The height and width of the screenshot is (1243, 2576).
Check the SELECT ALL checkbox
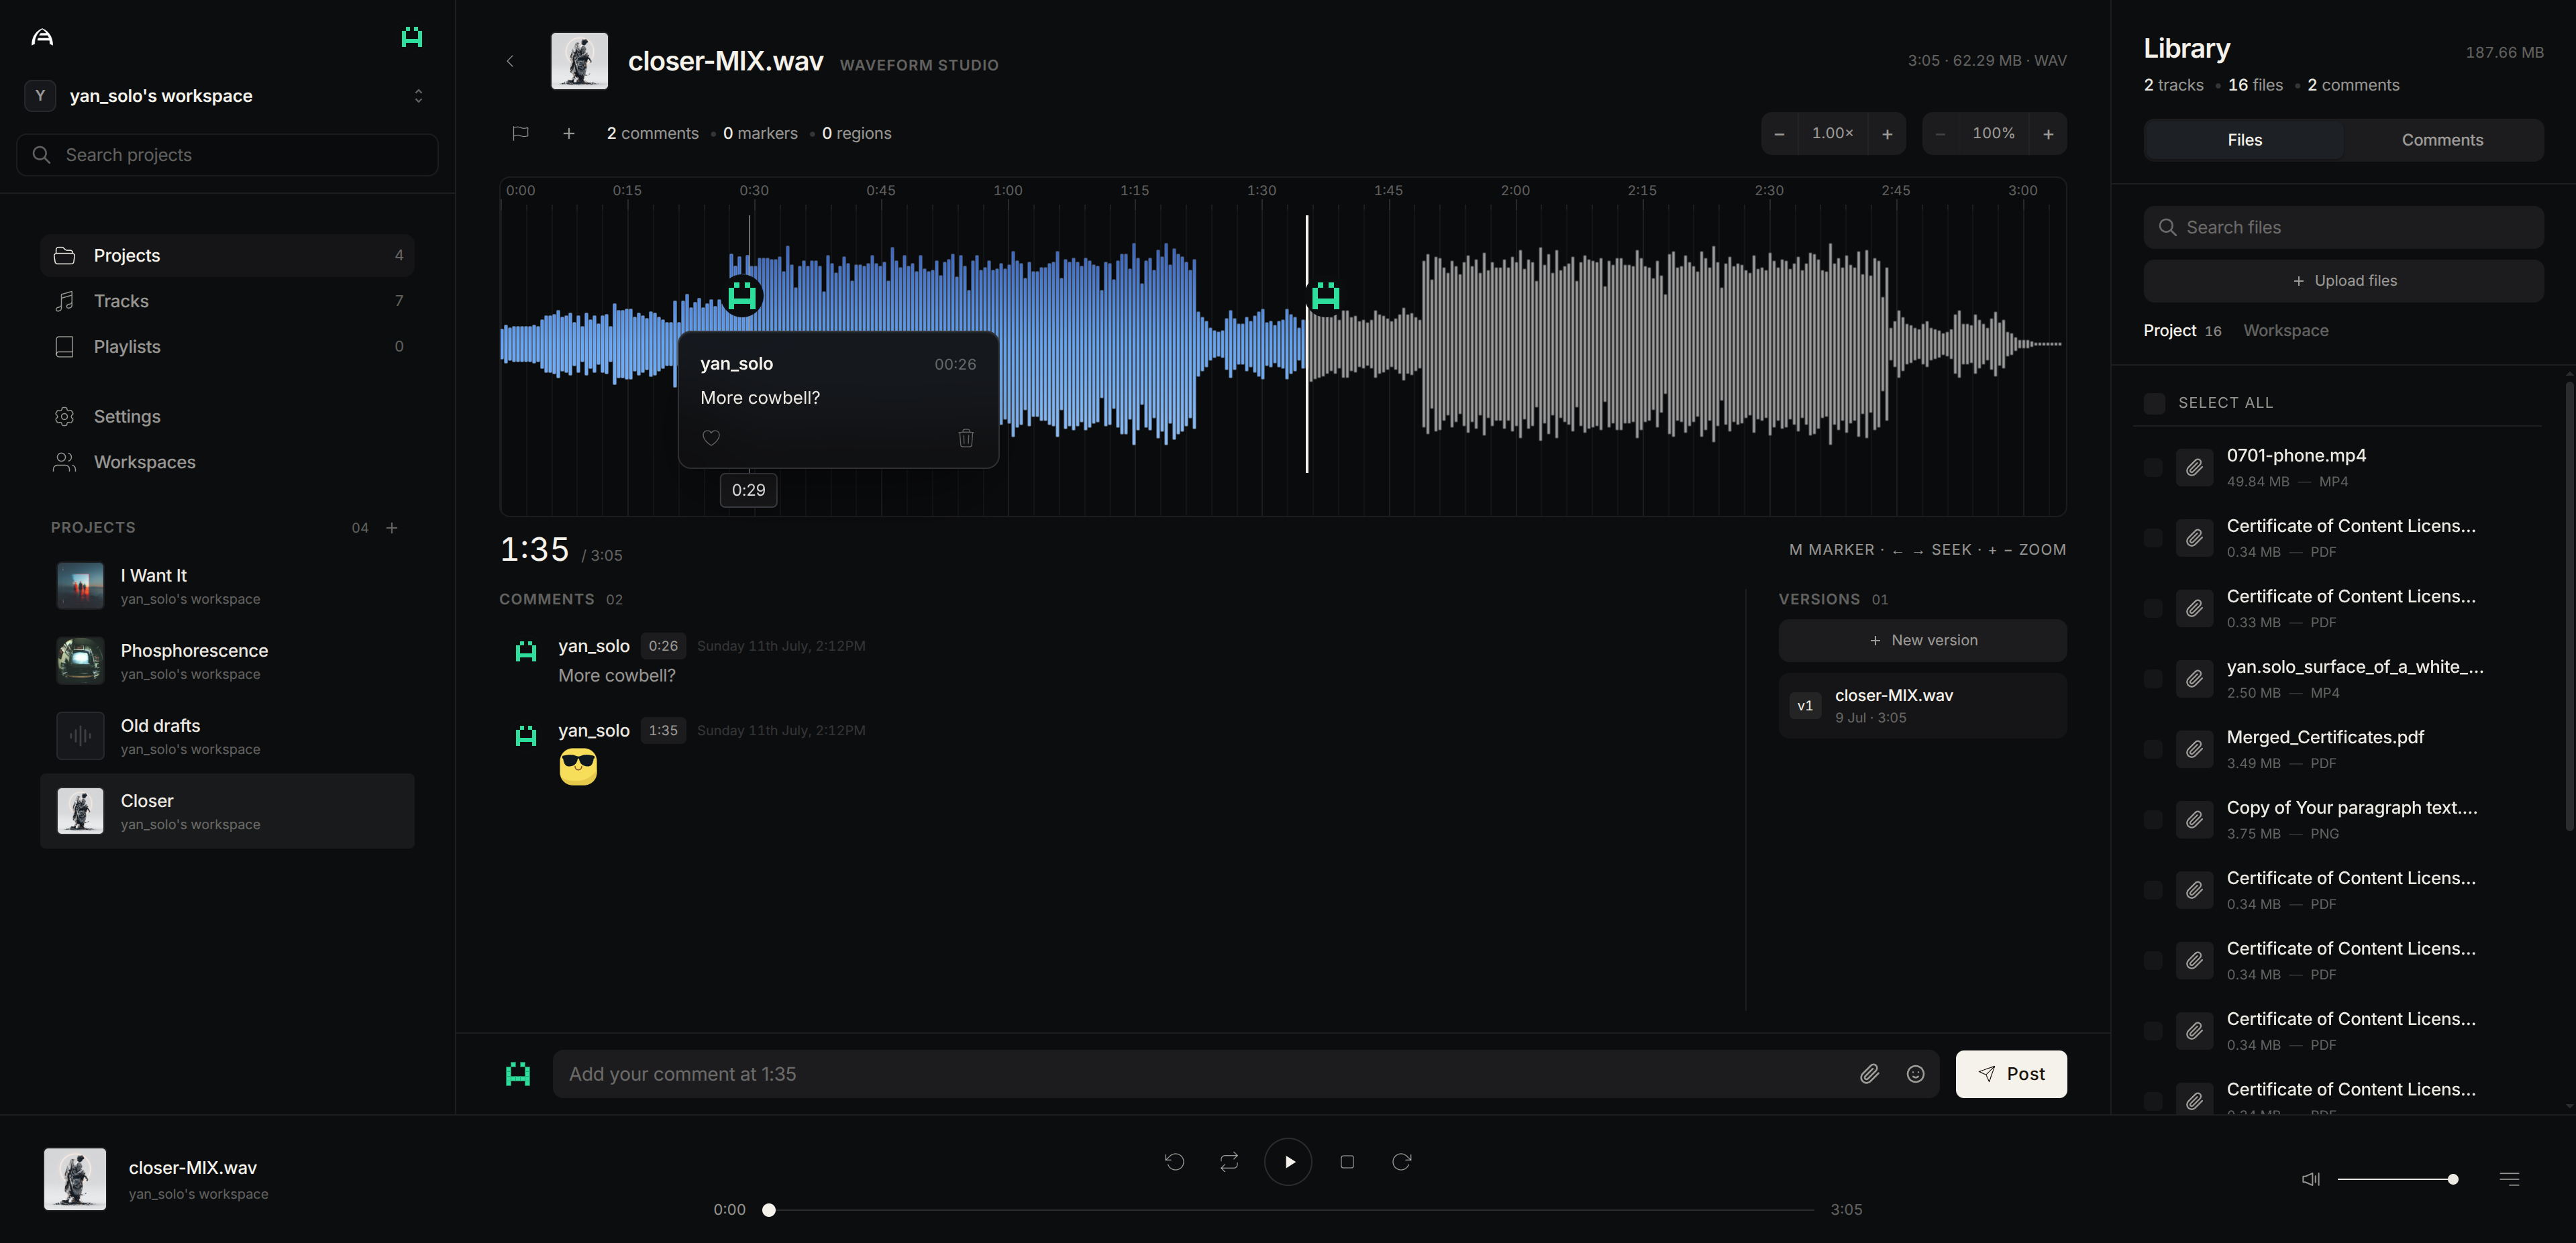[x=2154, y=403]
